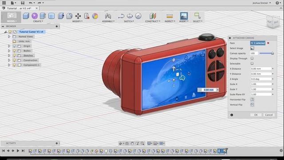Viewport: 284px width, 160px height.
Task: Enable the Selectable checkbox
Action: (x=252, y=64)
